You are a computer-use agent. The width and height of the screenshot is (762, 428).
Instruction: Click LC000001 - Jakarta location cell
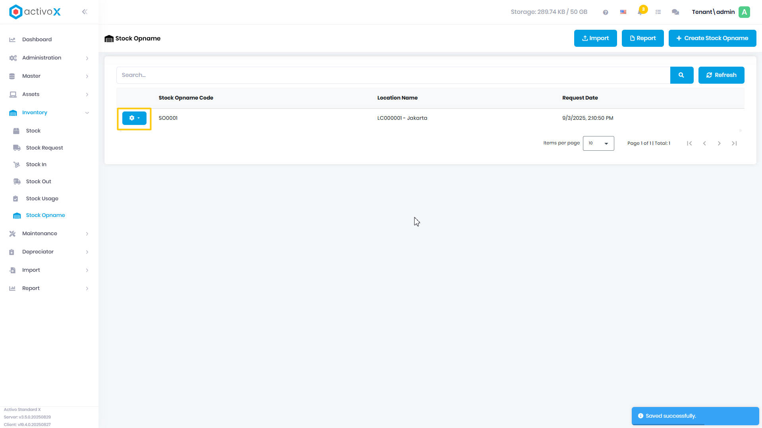point(402,118)
